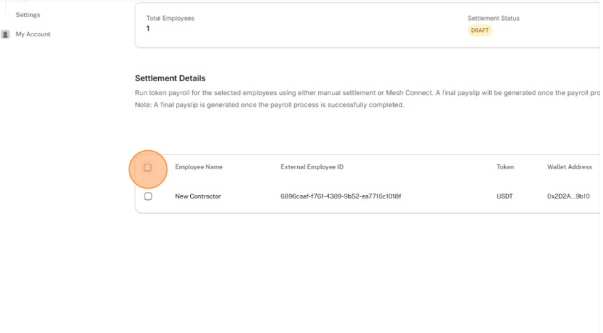Open the Settings sidebar item
The image size is (603, 333).
coord(28,15)
